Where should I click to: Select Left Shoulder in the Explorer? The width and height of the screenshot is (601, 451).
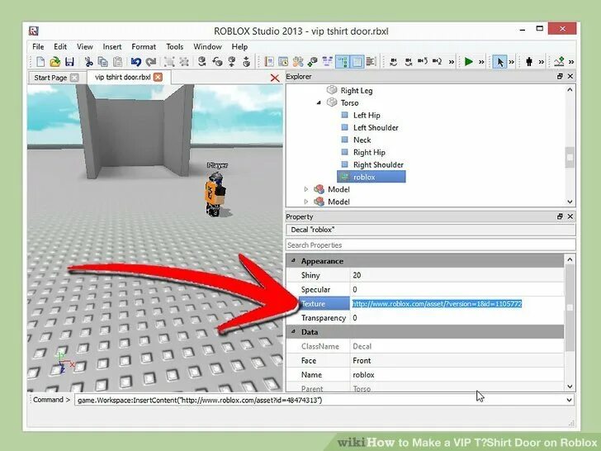(376, 127)
